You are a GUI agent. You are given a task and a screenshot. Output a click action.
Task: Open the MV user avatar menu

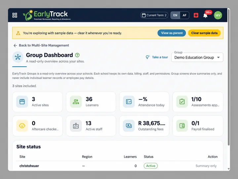coord(218,15)
